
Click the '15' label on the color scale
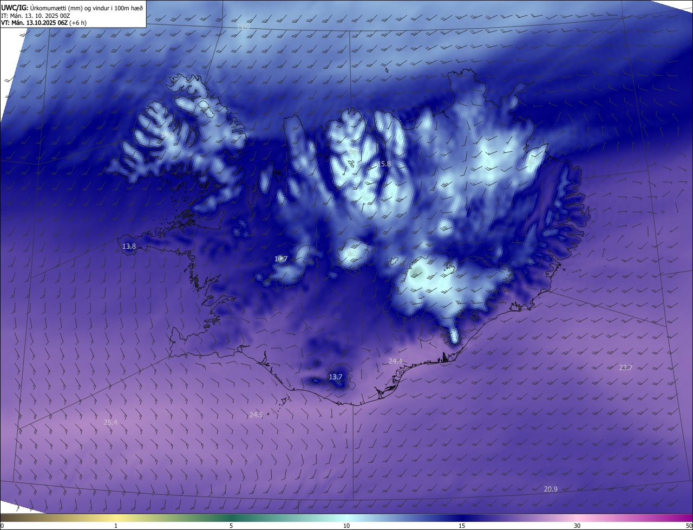click(x=462, y=526)
